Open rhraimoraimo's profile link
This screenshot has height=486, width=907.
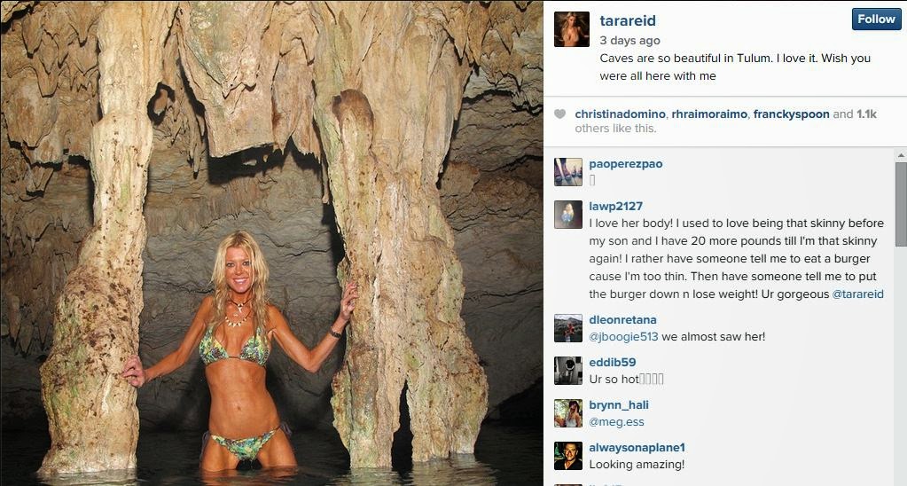[x=709, y=114]
